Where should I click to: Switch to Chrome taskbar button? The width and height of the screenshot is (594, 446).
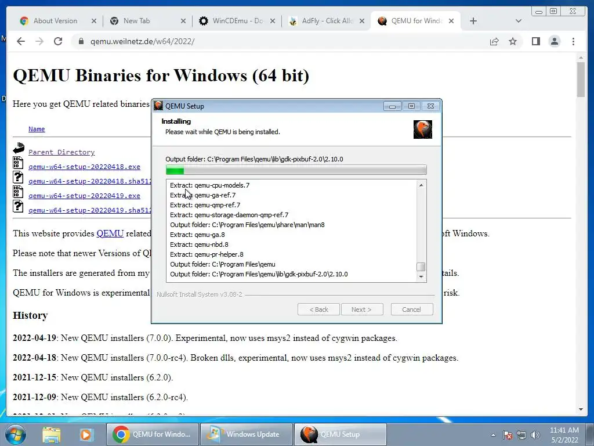(x=153, y=434)
